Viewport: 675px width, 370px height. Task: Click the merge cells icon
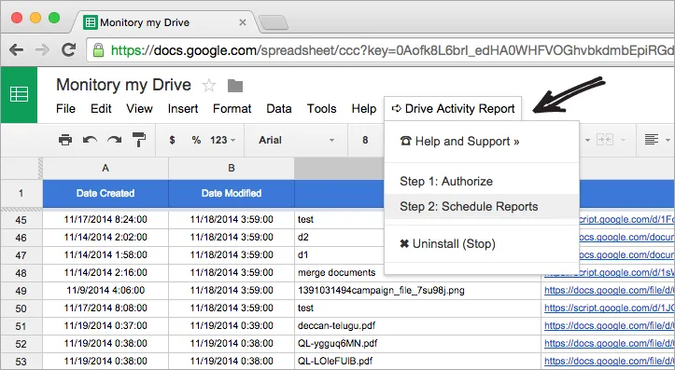tap(604, 140)
